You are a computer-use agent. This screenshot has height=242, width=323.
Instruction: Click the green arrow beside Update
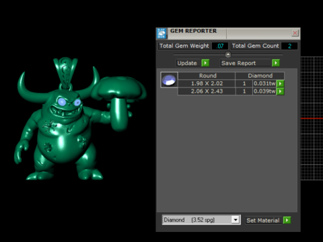pyautogui.click(x=205, y=63)
